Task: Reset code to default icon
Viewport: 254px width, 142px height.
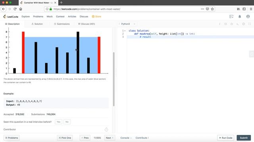Action: tap(231, 24)
